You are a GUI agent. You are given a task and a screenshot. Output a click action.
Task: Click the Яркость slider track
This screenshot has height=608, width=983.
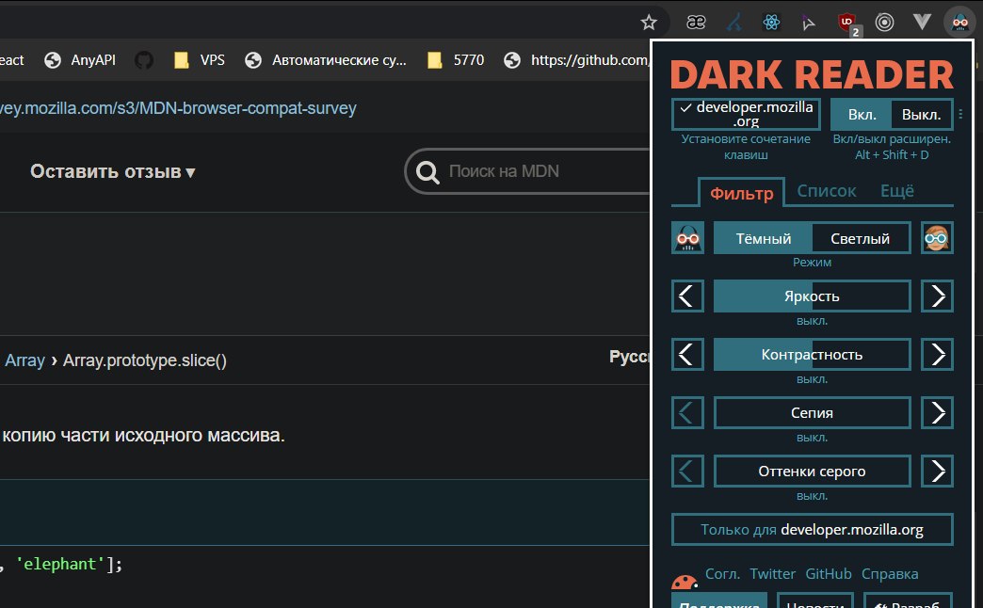coord(812,296)
